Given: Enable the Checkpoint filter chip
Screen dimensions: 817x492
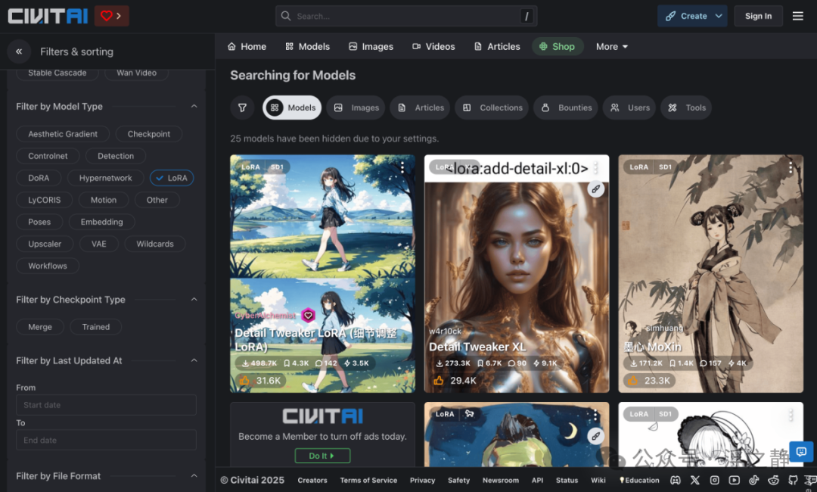Looking at the screenshot, I should pos(148,134).
